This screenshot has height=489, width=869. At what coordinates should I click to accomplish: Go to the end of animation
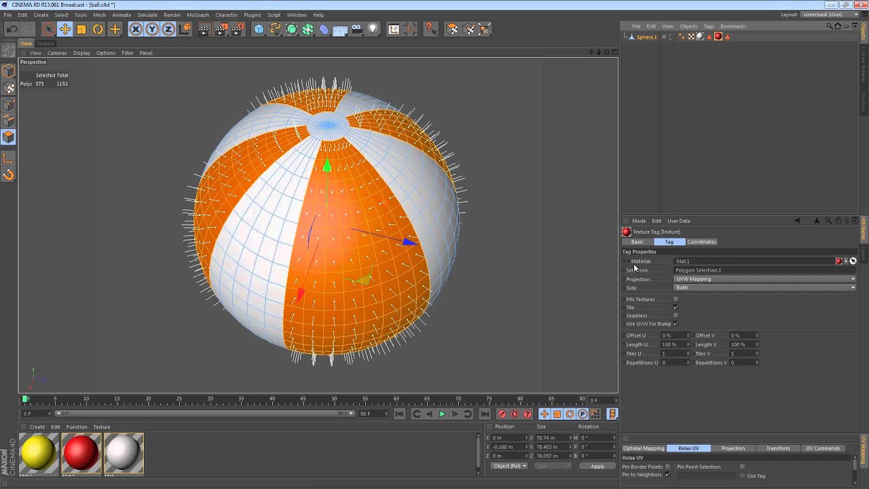click(x=484, y=414)
